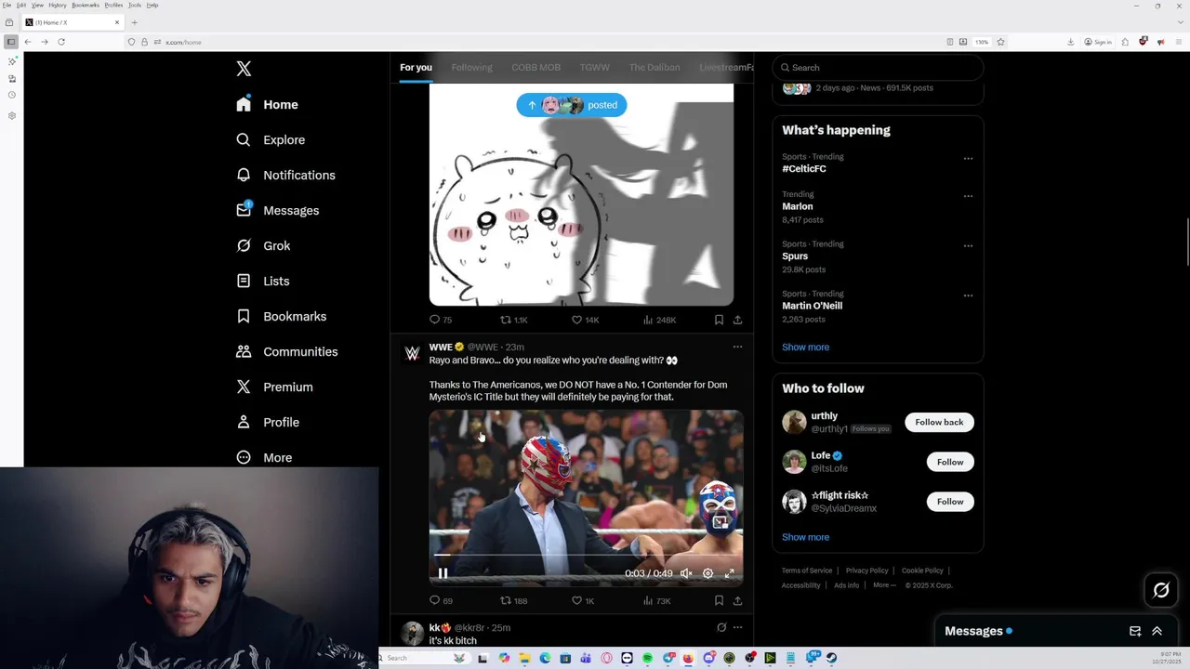Follow Lofe

[x=950, y=462]
